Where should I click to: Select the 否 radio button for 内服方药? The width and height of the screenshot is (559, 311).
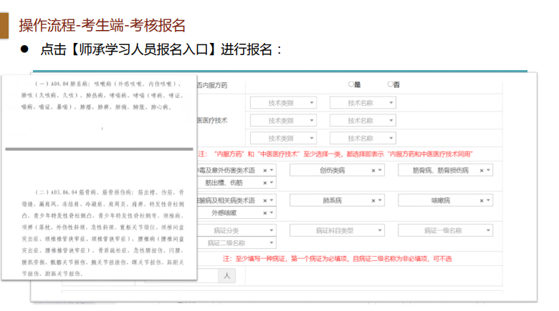click(391, 84)
